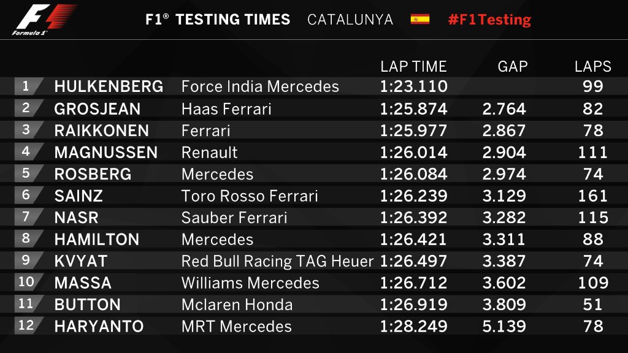Click the CATALUNYA title text
The image size is (628, 353).
click(350, 20)
